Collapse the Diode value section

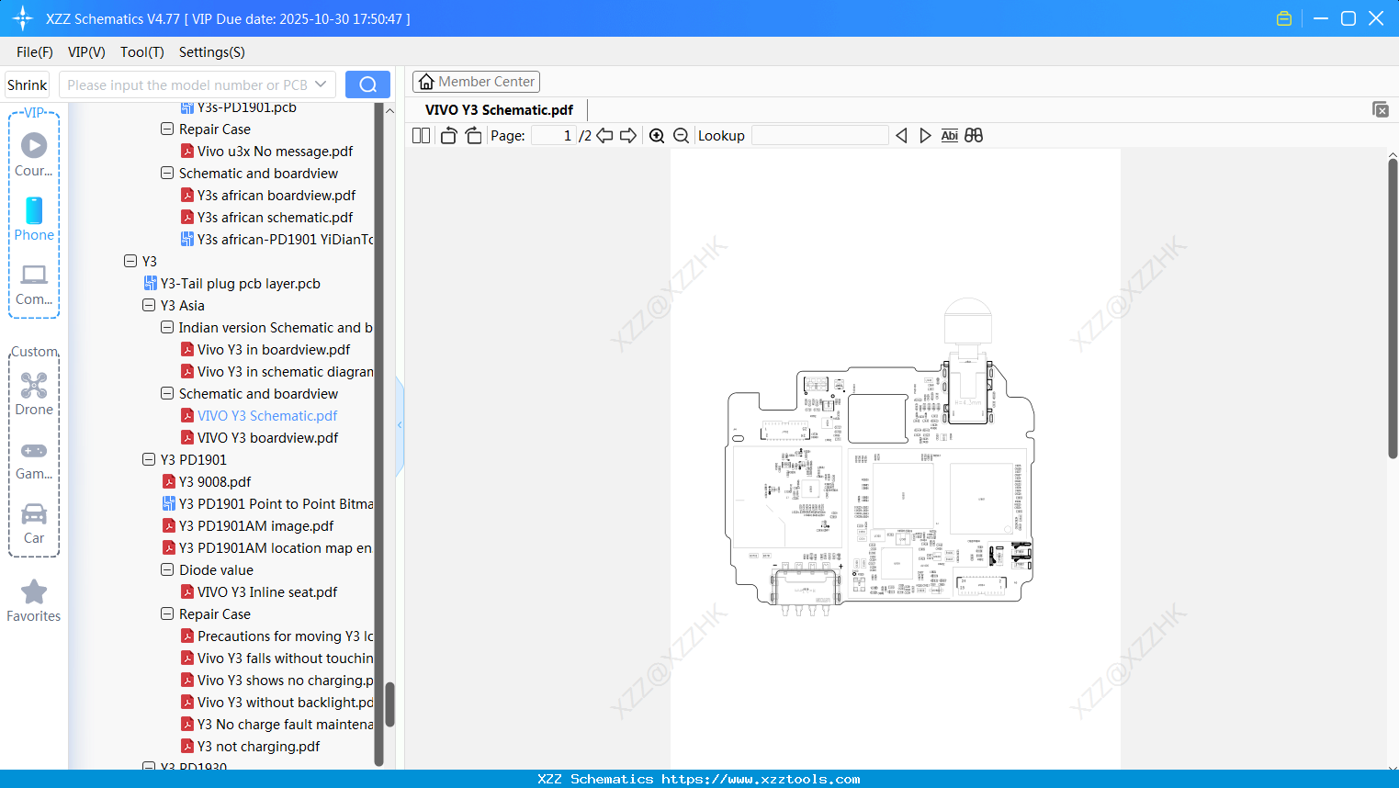pos(167,569)
